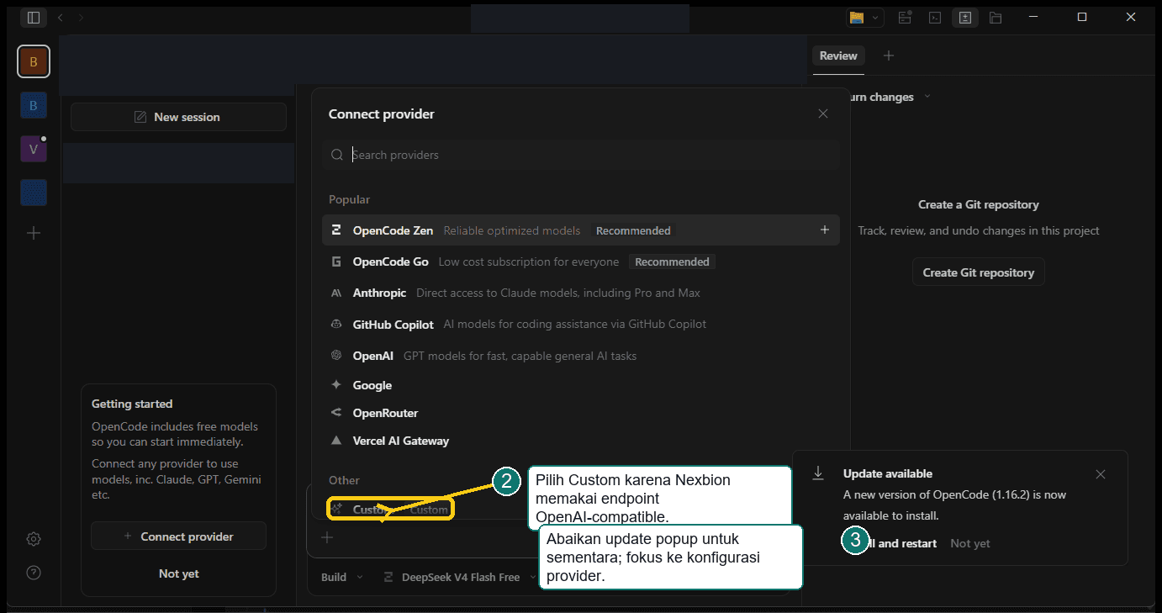The image size is (1162, 613).
Task: Select the Custom provider entry
Action: coord(390,510)
